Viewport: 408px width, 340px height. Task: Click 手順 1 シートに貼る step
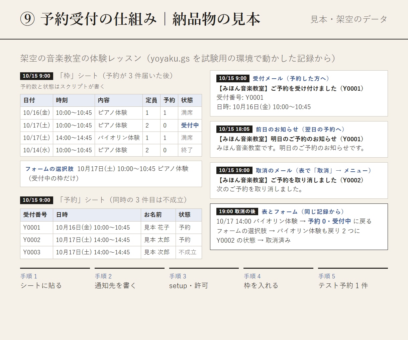coord(55,279)
